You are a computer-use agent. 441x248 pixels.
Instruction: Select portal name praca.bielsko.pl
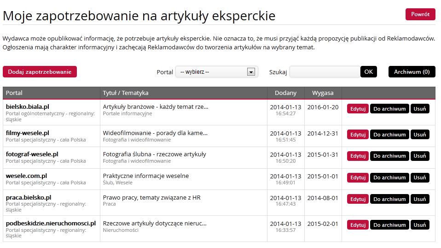point(29,198)
